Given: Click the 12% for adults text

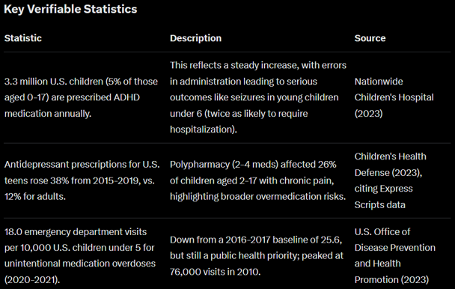Looking at the screenshot, I should [x=35, y=197].
